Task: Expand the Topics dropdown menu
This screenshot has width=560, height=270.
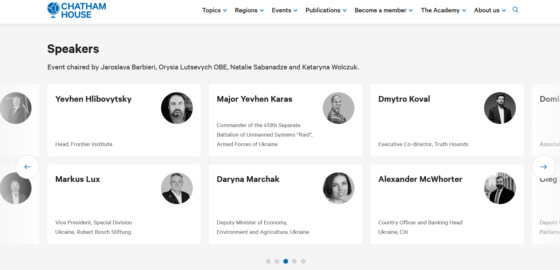Action: pos(214,10)
